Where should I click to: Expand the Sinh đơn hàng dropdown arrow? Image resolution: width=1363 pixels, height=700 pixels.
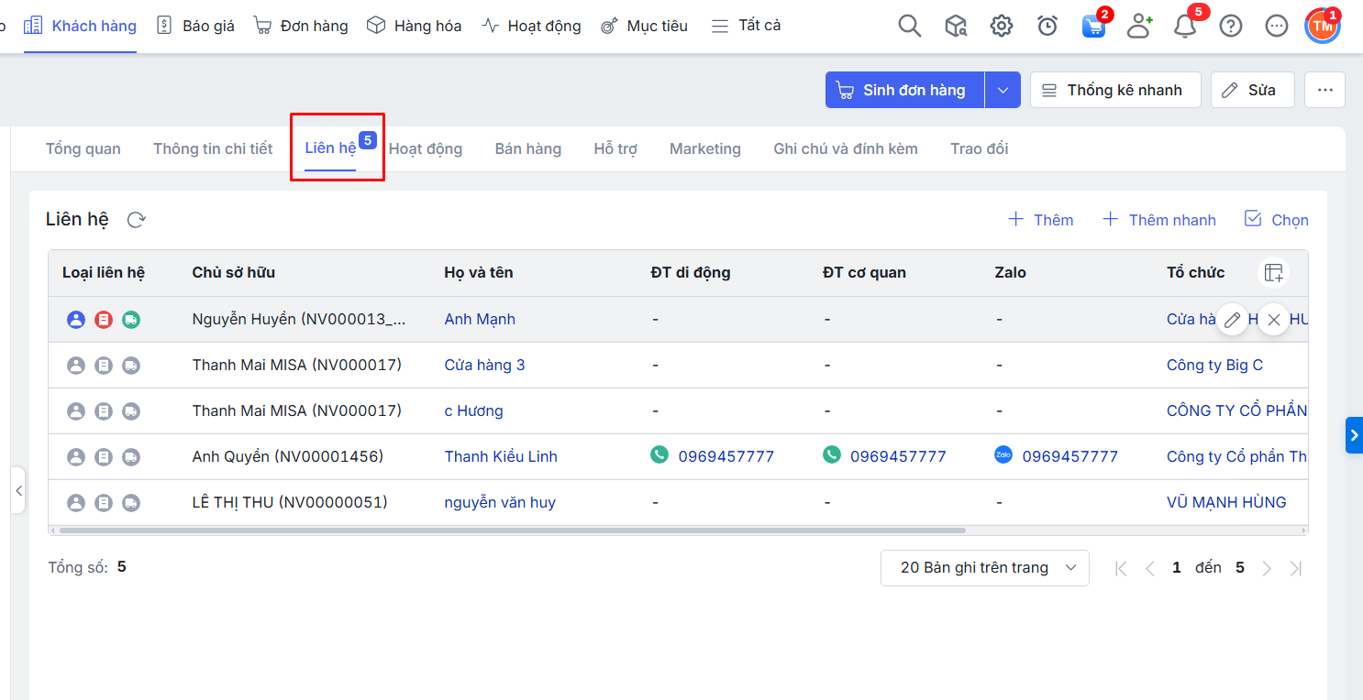pyautogui.click(x=1003, y=90)
